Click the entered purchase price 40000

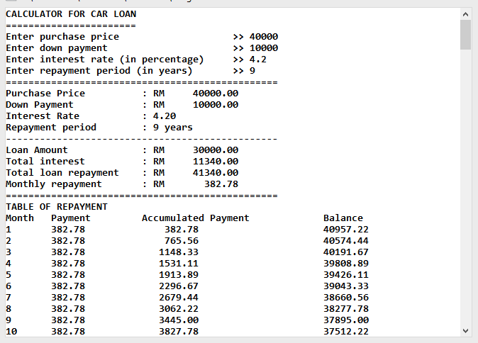point(264,37)
